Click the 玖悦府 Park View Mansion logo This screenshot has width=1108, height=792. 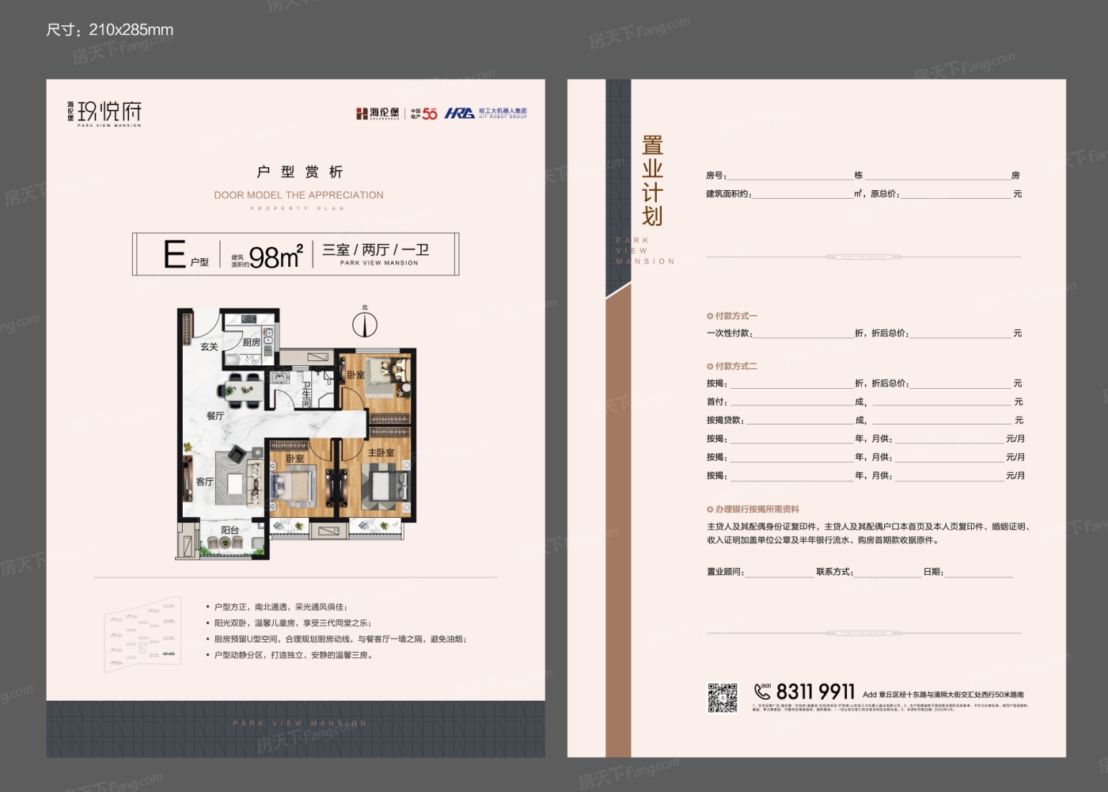pos(104,113)
